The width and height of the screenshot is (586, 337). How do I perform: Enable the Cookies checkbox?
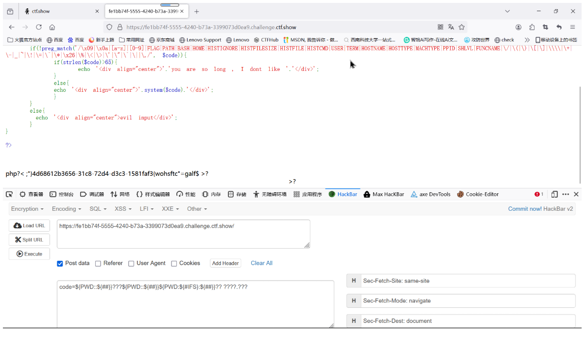pyautogui.click(x=174, y=264)
